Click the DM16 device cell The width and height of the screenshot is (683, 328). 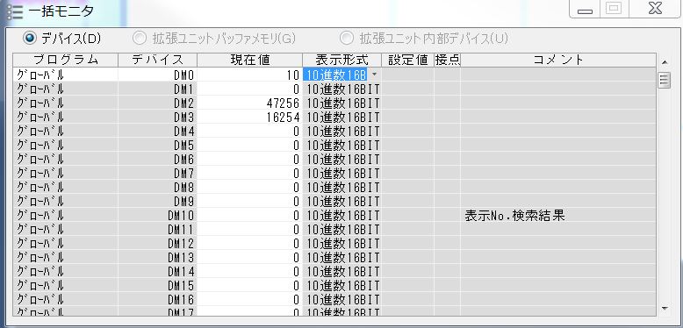coord(158,300)
